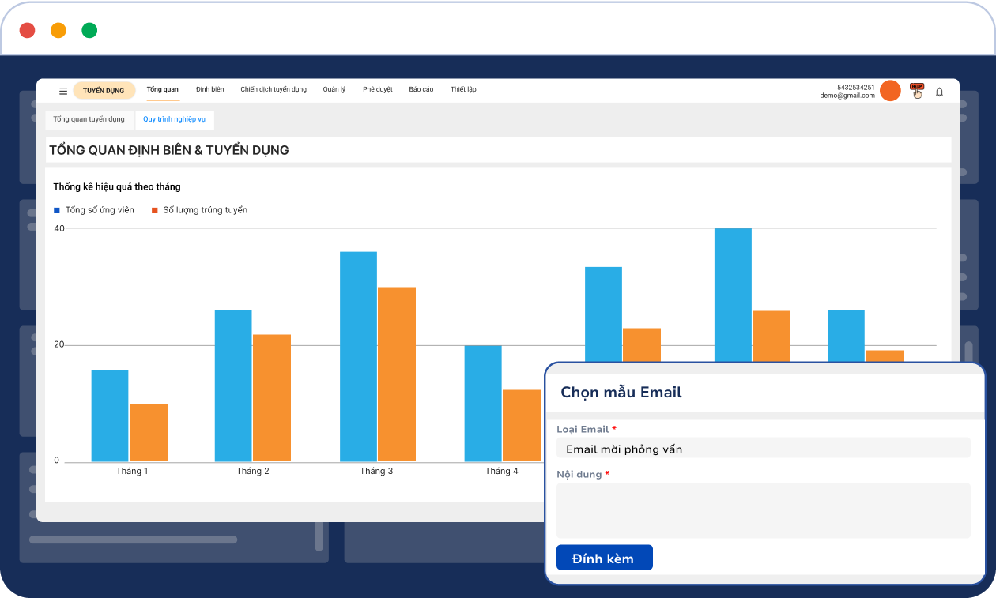Screen dimensions: 996x598
Task: Click the blue Tháng 3 bar
Action: pyautogui.click(x=358, y=356)
